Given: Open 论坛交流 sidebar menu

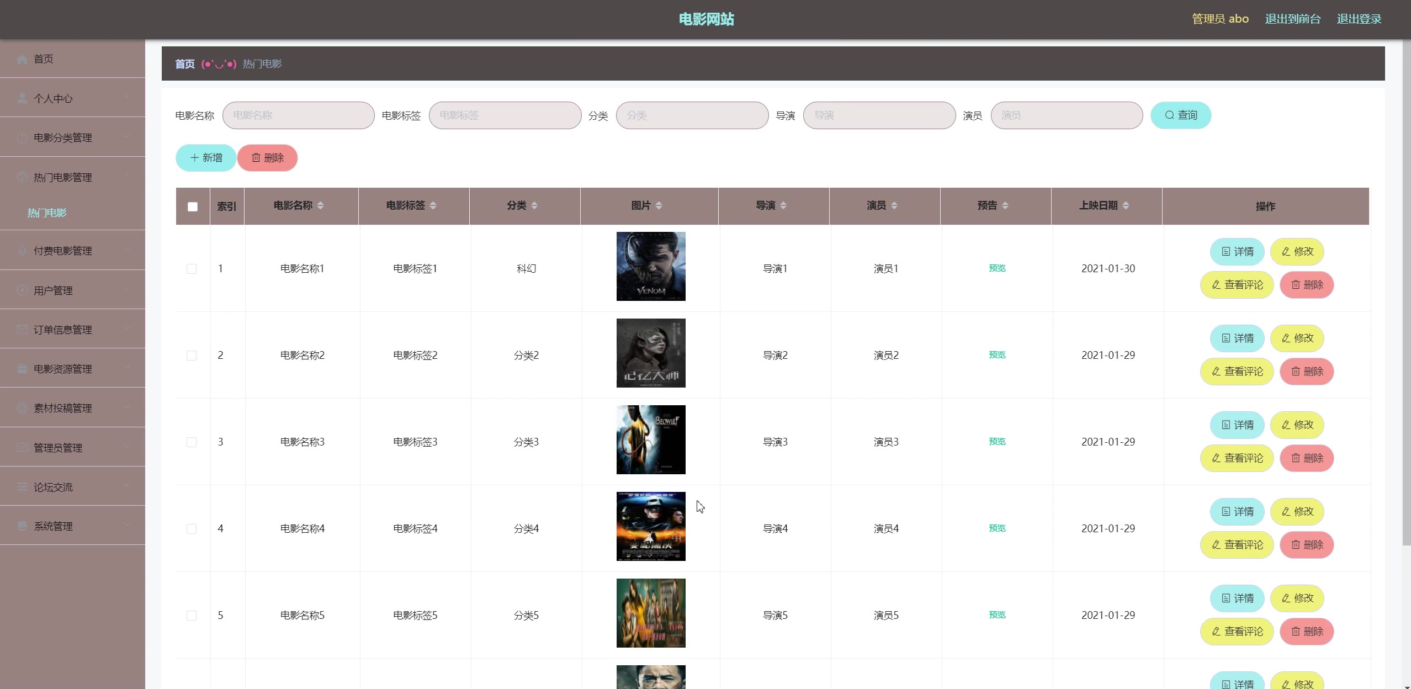Looking at the screenshot, I should 72,486.
